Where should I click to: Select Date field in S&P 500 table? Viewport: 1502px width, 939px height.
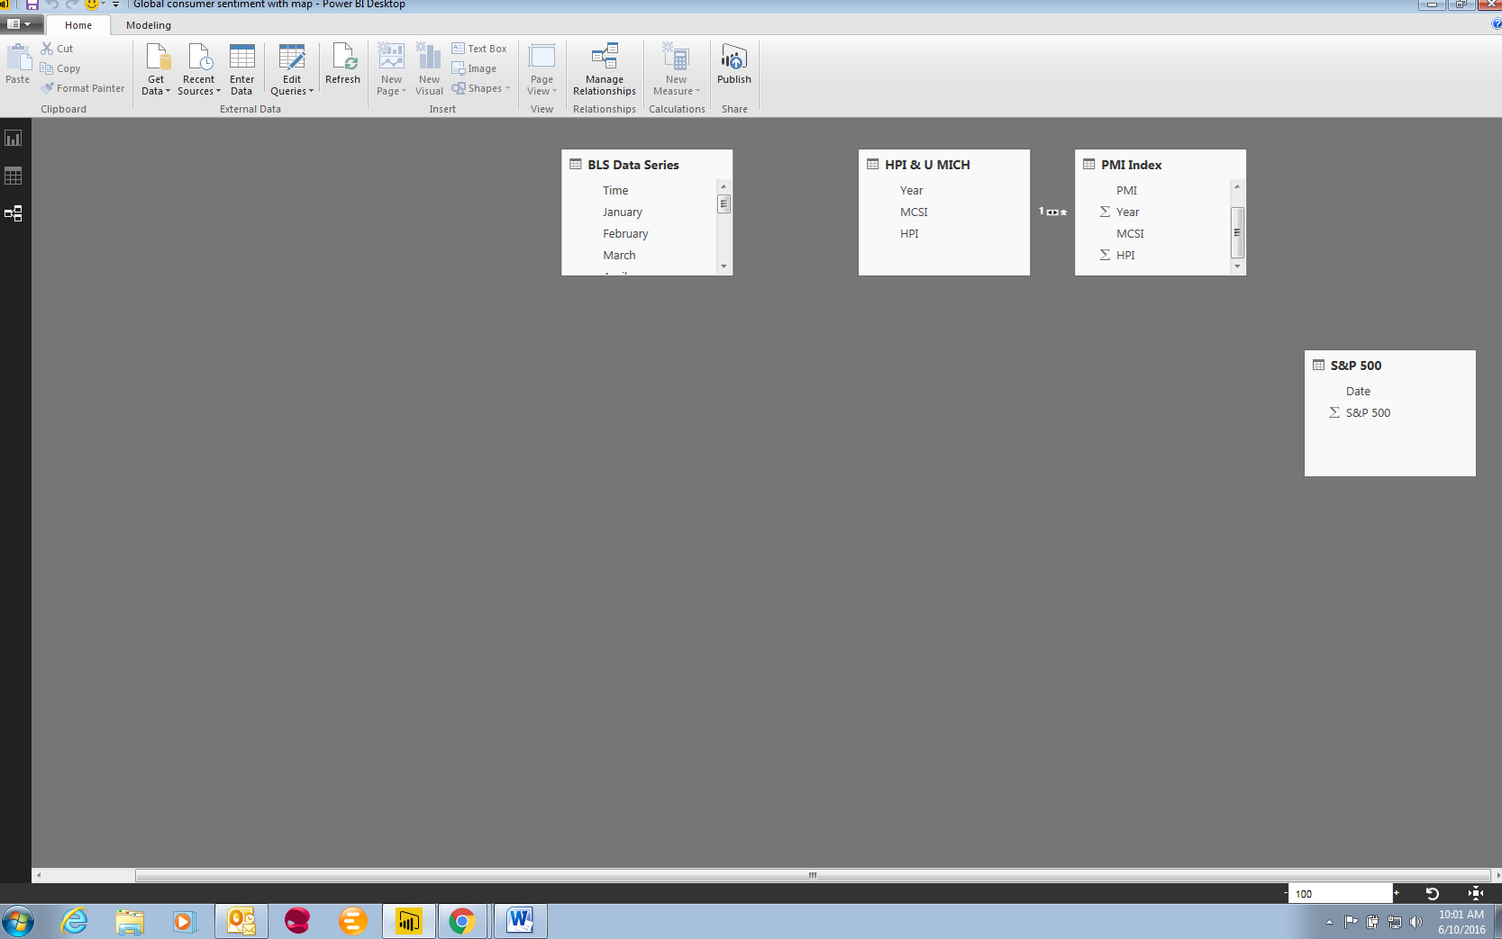click(x=1358, y=392)
